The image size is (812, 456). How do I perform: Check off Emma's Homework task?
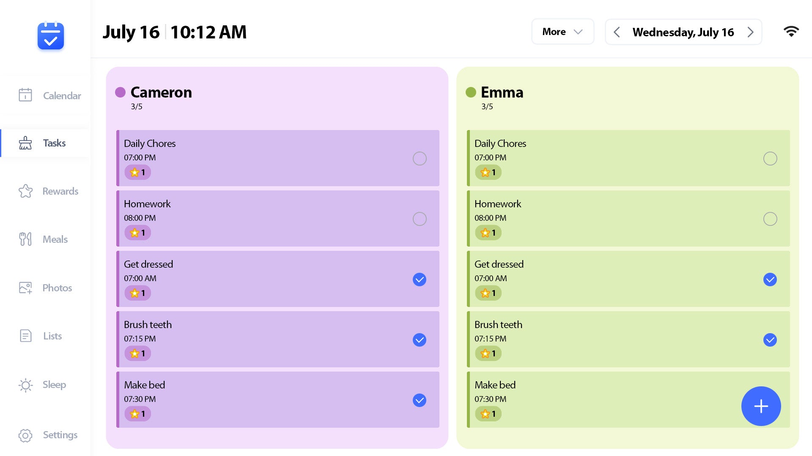tap(770, 219)
